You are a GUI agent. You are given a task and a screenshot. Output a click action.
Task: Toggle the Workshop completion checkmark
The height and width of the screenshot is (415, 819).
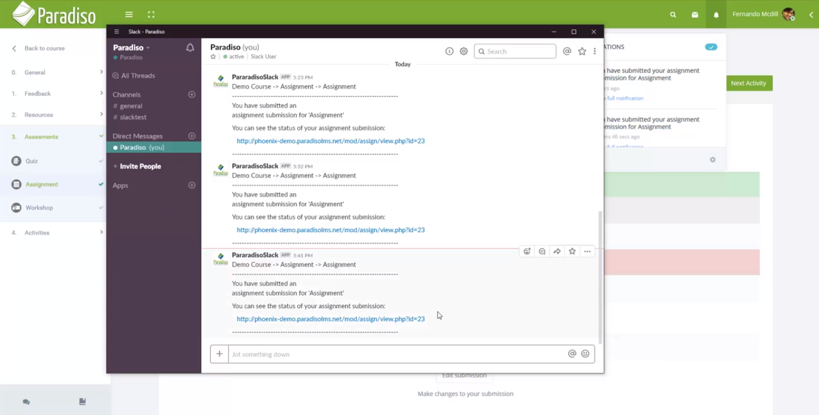(x=101, y=208)
